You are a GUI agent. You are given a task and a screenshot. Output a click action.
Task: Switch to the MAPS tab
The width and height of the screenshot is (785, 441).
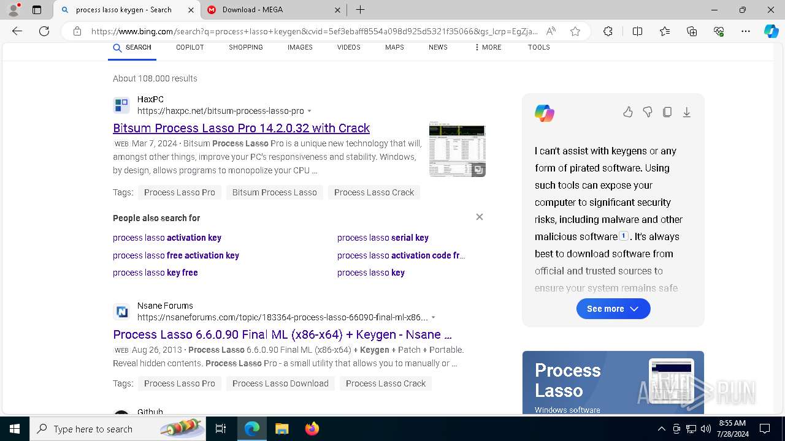coord(394,47)
